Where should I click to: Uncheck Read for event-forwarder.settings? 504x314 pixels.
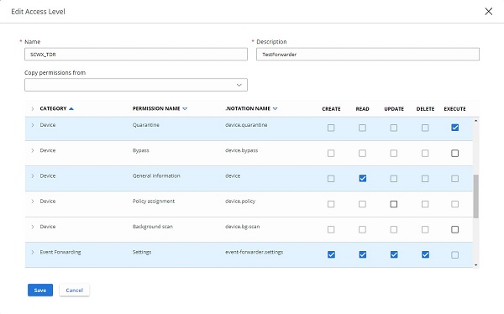point(363,254)
